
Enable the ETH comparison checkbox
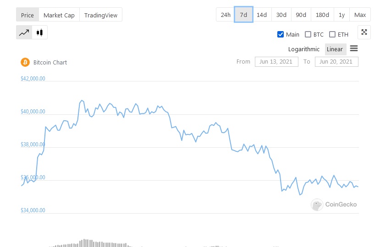[x=332, y=34]
